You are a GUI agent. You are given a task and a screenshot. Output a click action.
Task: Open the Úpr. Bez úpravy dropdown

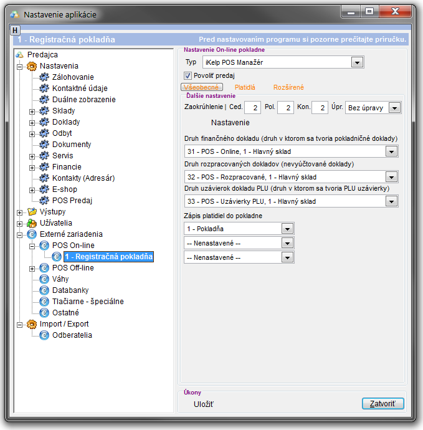coord(394,108)
